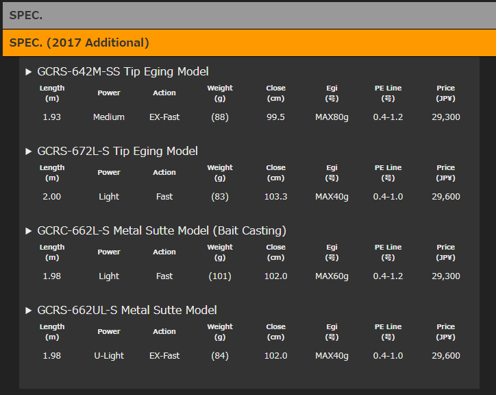Click triangle beside GCRC-662L-S Metal Sutte Model
The image size is (496, 395).
(29, 231)
